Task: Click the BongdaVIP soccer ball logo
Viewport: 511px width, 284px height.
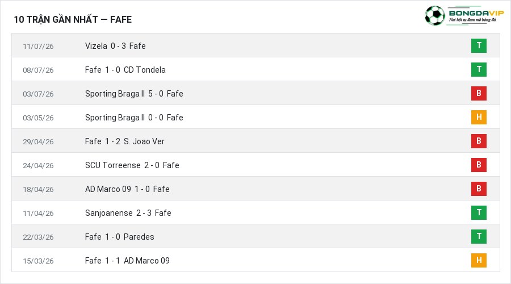Action: pyautogui.click(x=435, y=15)
